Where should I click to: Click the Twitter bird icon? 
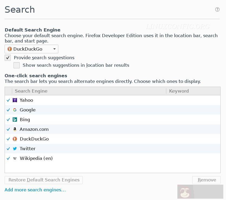tap(15, 149)
